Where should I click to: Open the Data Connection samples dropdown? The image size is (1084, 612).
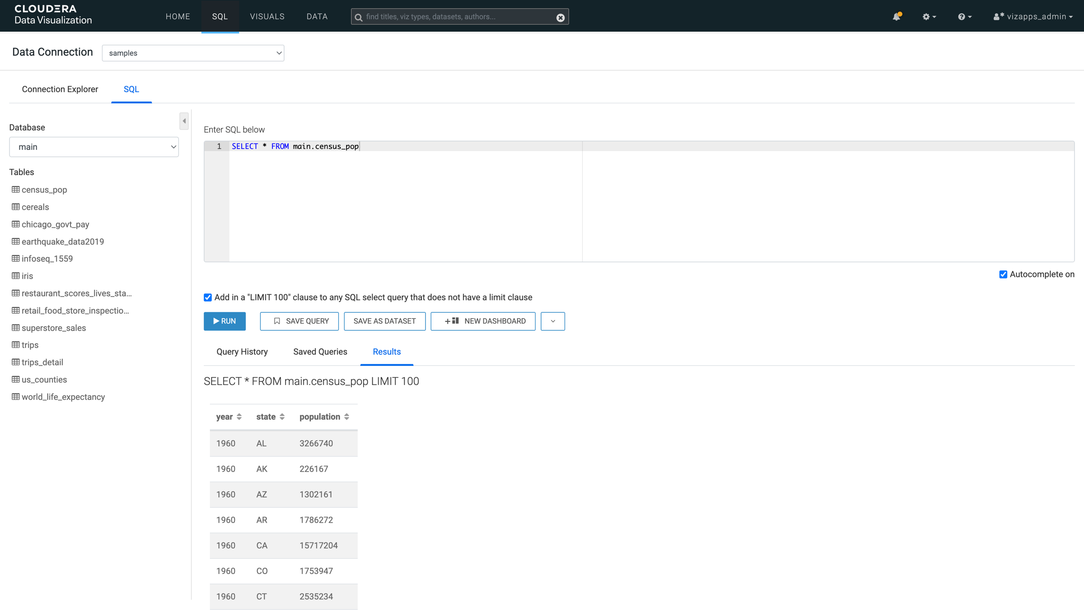click(193, 53)
